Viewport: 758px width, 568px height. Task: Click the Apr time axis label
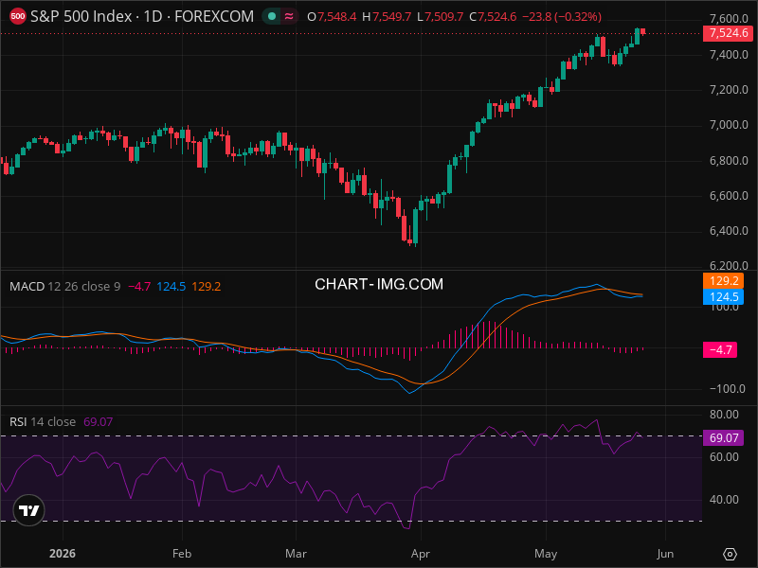coord(421,554)
